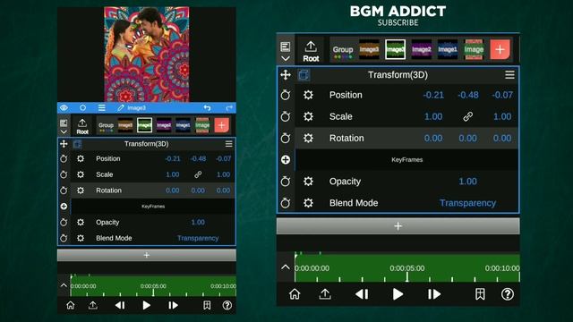Select the Image layer thumbnail in right panel

(x=474, y=49)
